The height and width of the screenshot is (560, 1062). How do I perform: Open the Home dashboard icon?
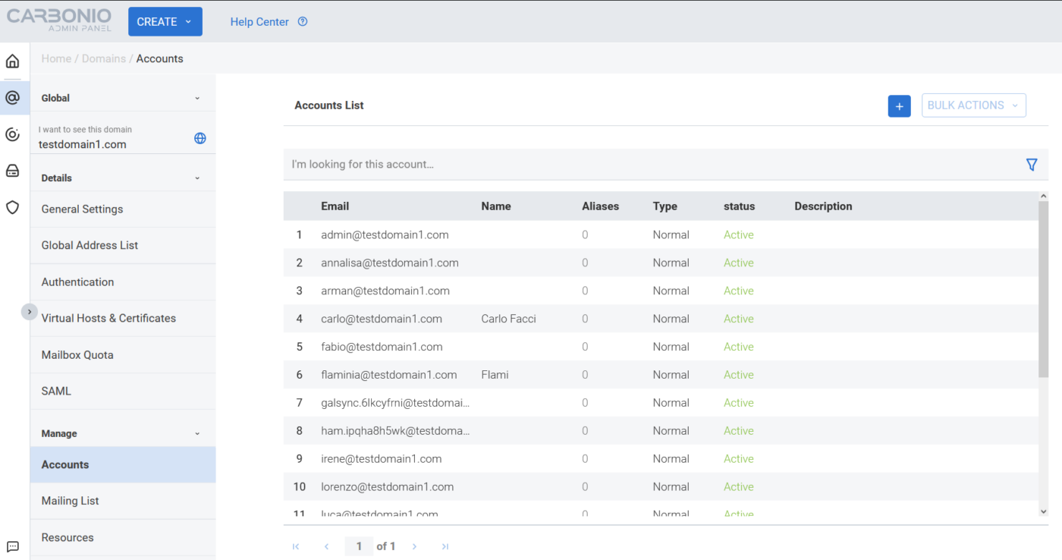point(12,60)
